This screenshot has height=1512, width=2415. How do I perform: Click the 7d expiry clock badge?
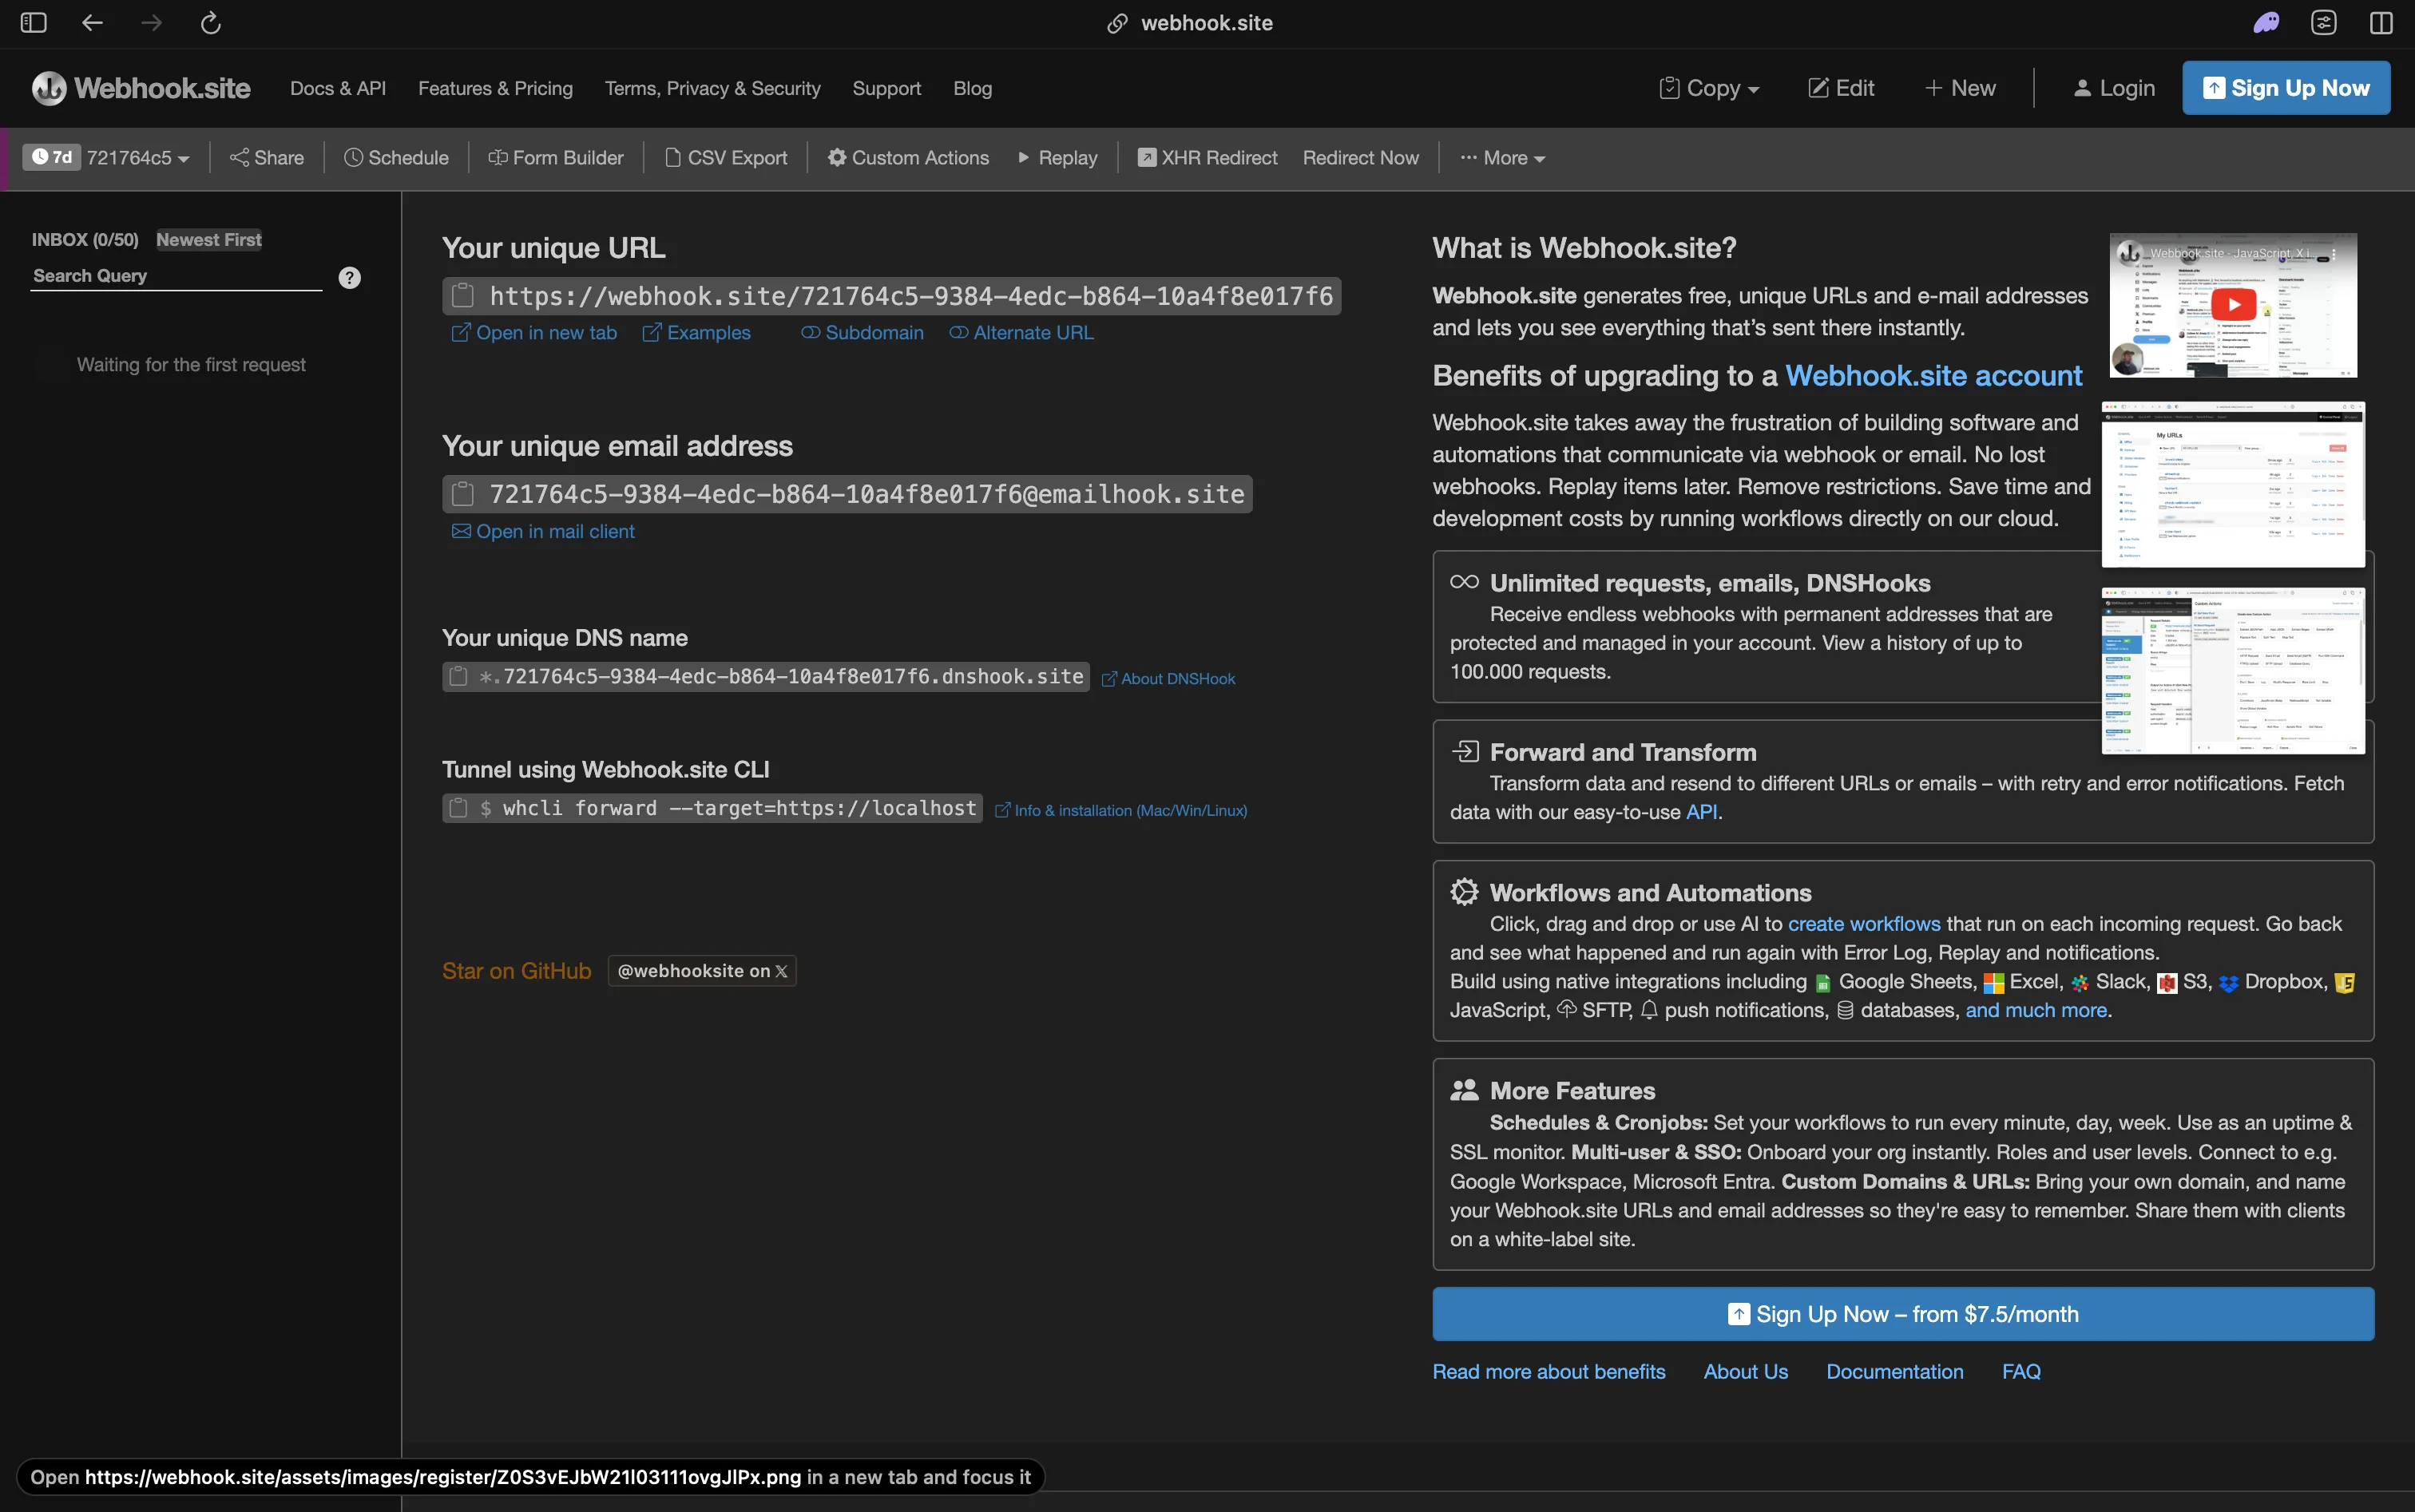tap(51, 157)
